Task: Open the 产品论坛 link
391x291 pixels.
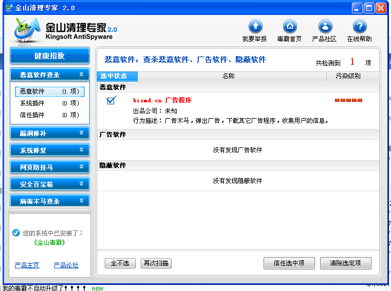Action: [66, 265]
